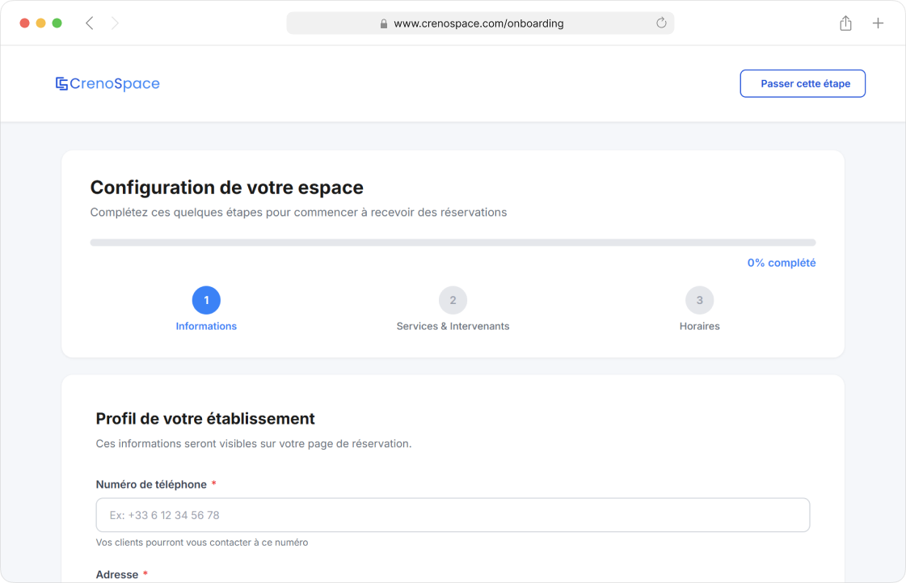The width and height of the screenshot is (906, 583).
Task: Click the Passer cette étape button
Action: point(803,83)
